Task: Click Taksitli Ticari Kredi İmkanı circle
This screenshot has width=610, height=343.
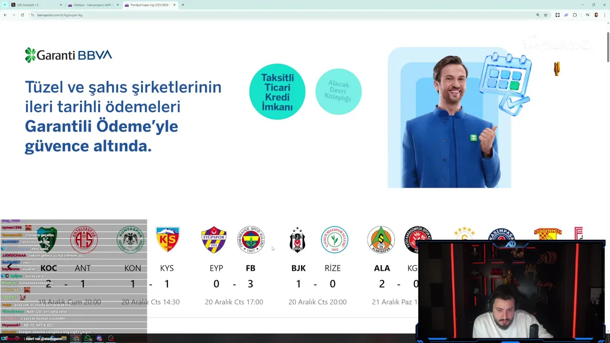Action: pyautogui.click(x=277, y=91)
